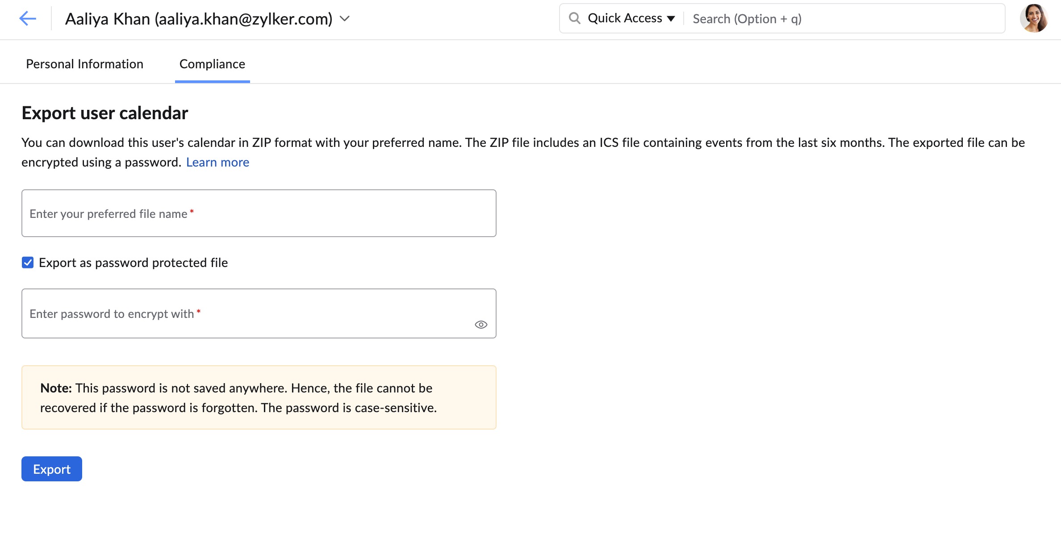The height and width of the screenshot is (551, 1061).
Task: Go back using the left arrow
Action: 28,19
